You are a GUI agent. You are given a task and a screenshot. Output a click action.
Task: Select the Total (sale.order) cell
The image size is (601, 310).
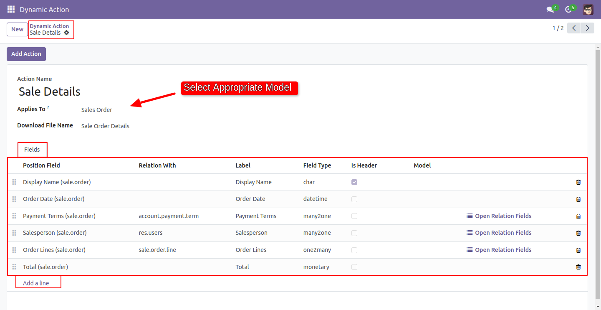pyautogui.click(x=45, y=267)
